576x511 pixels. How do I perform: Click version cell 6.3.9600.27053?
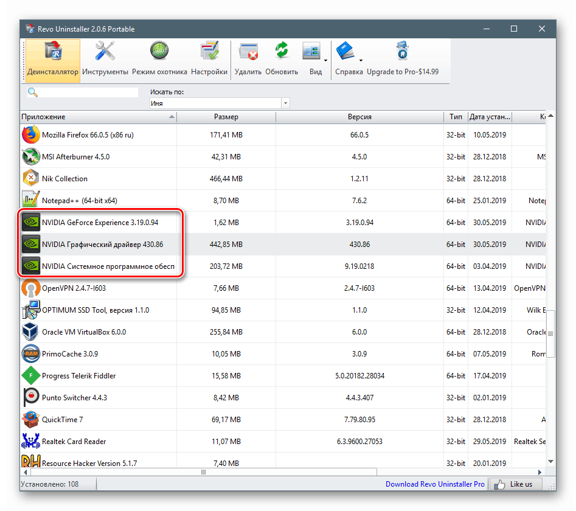coord(359,441)
